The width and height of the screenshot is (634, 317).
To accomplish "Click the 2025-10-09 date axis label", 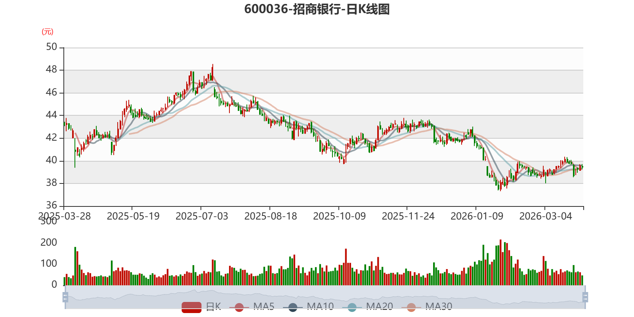I will point(339,216).
